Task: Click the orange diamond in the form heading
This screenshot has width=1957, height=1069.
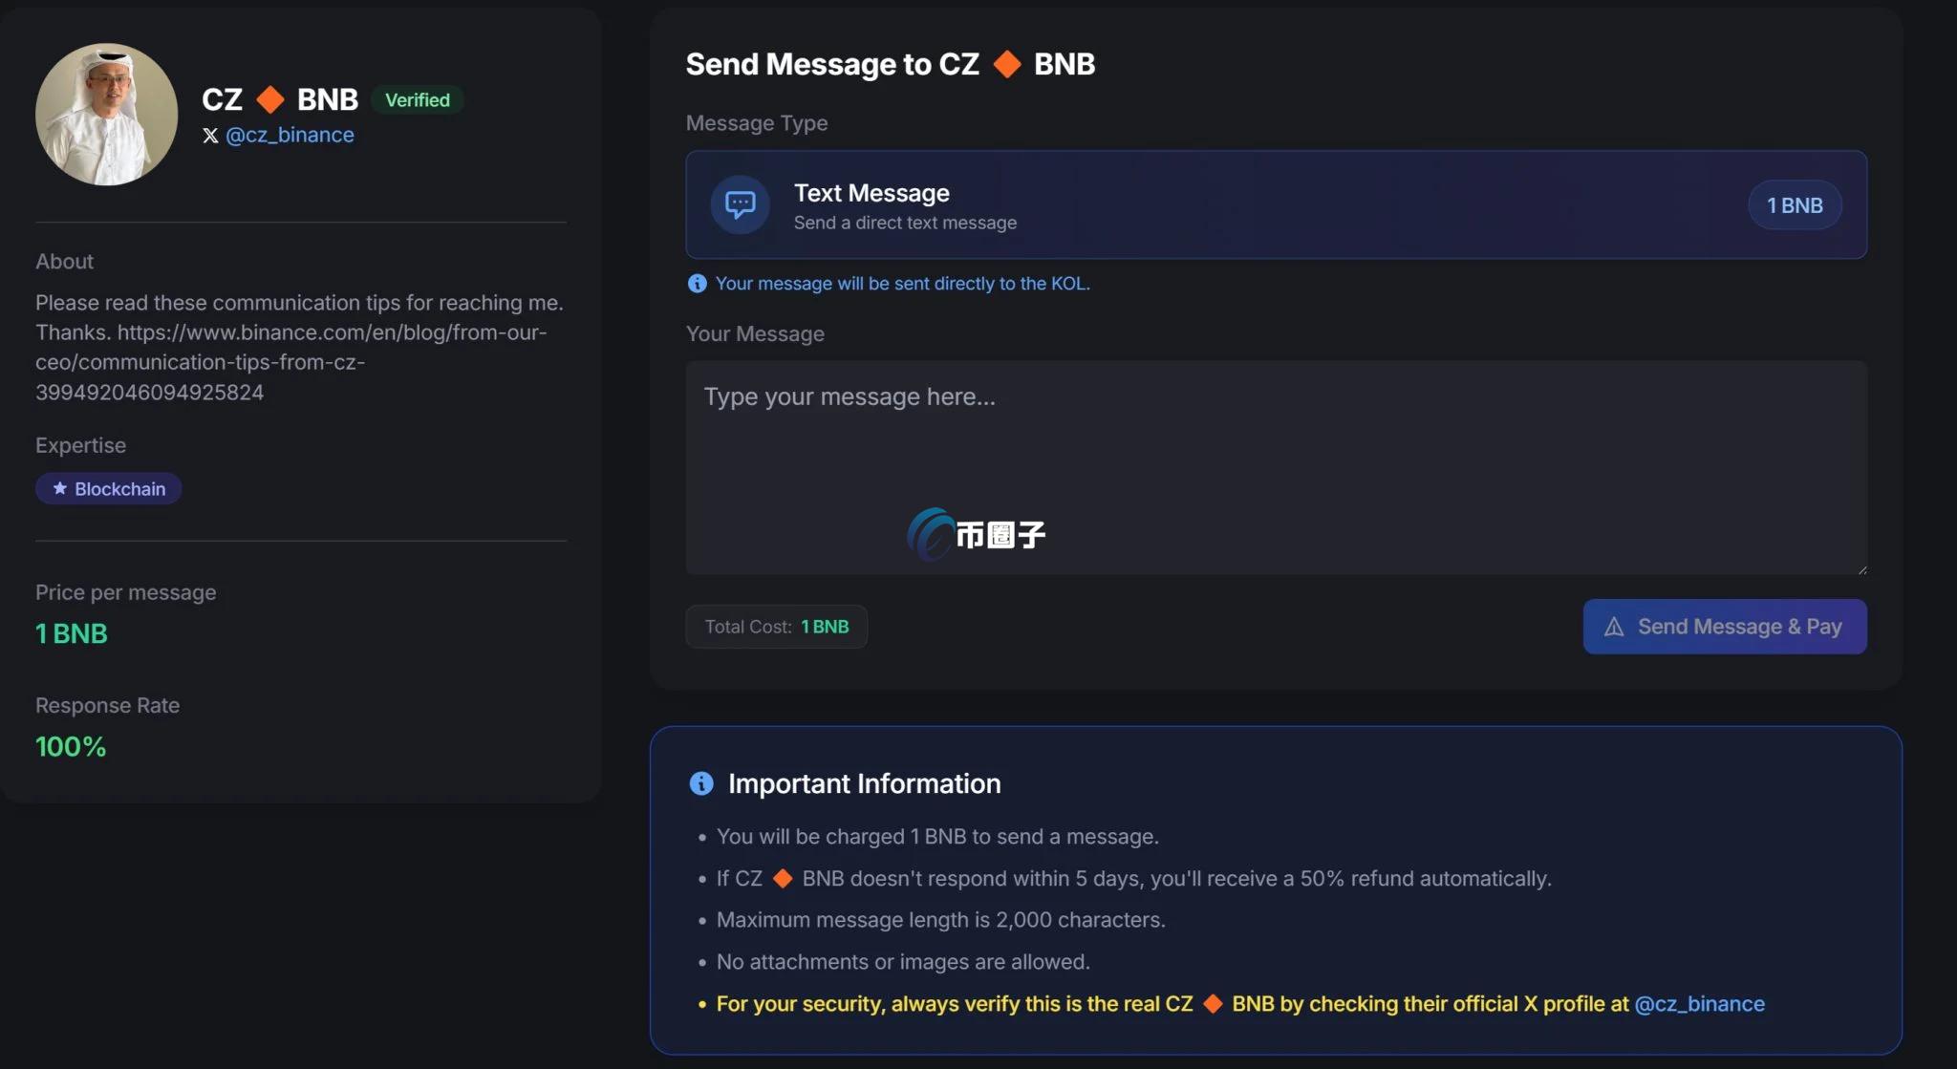Action: [1006, 64]
